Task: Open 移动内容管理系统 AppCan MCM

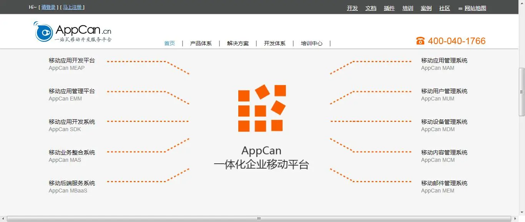Action: pos(444,156)
